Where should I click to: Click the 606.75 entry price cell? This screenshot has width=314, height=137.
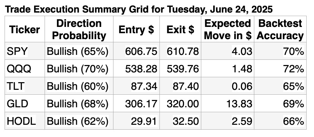(136, 51)
